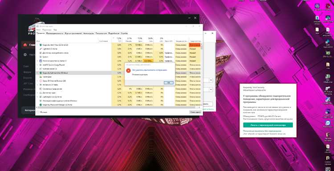Click the settings gear icon in launcher sidebar
334x171 pixels.
pyautogui.click(x=25, y=54)
